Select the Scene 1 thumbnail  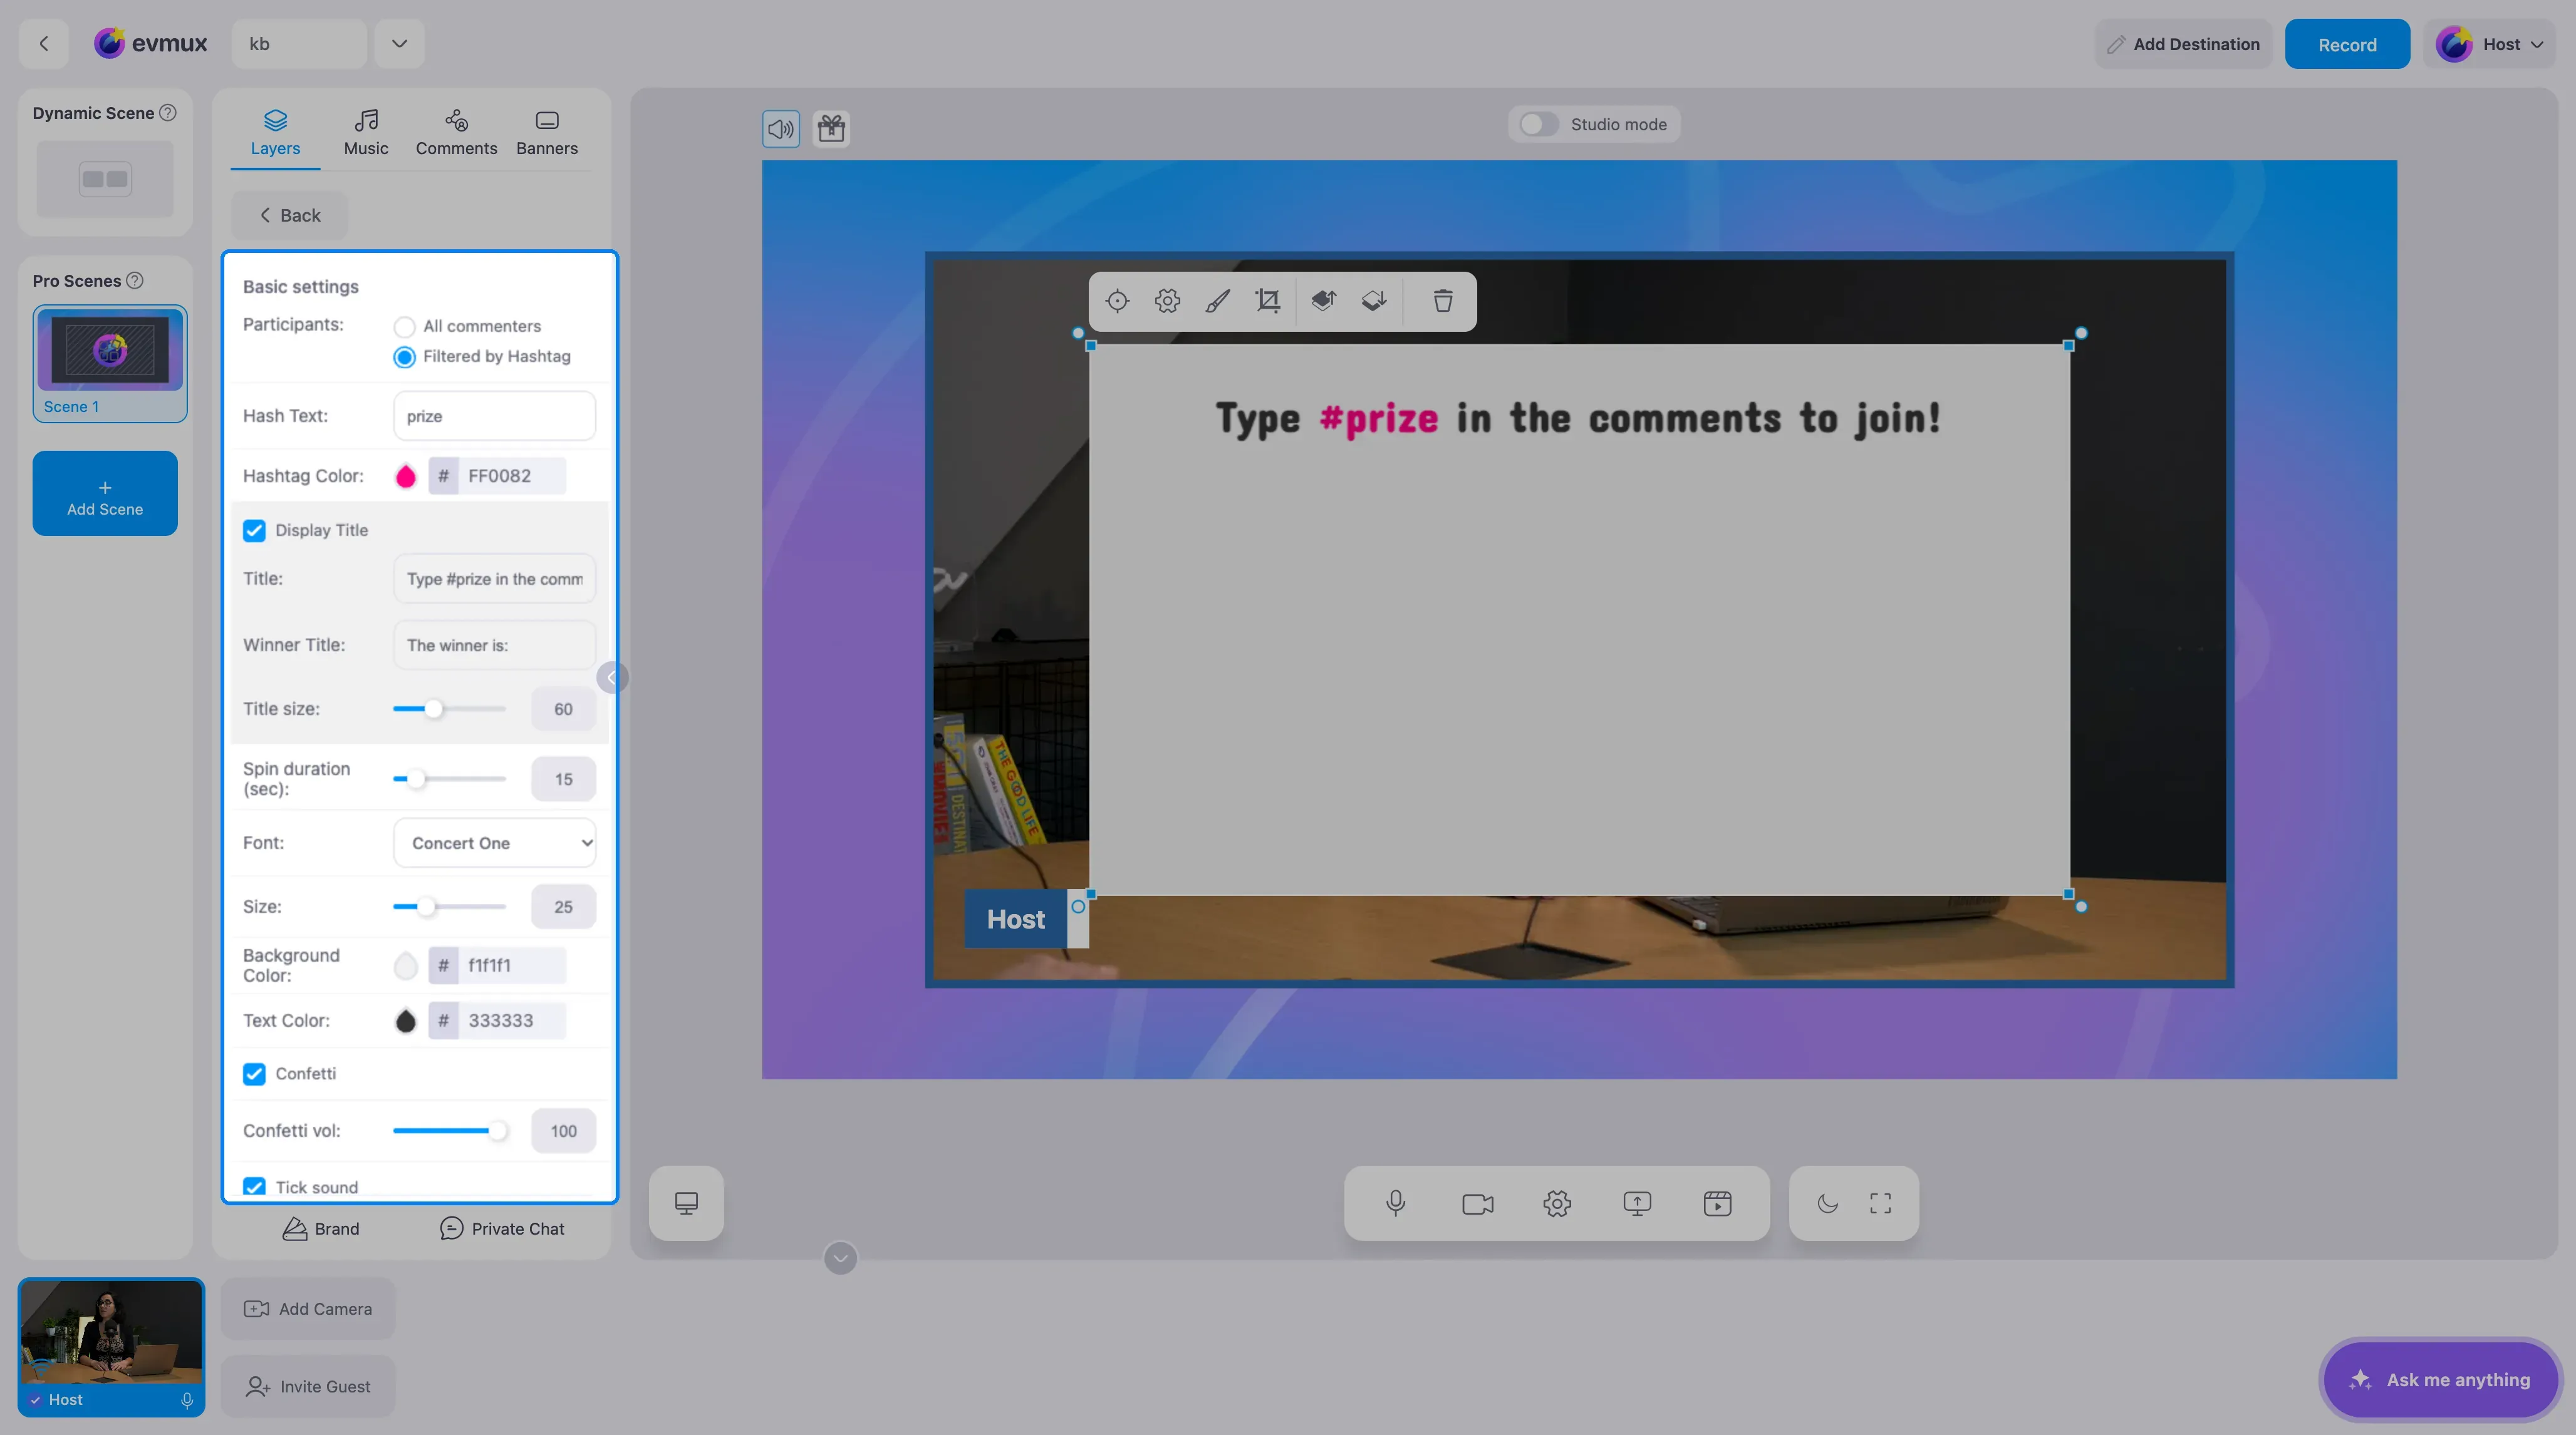click(x=110, y=364)
